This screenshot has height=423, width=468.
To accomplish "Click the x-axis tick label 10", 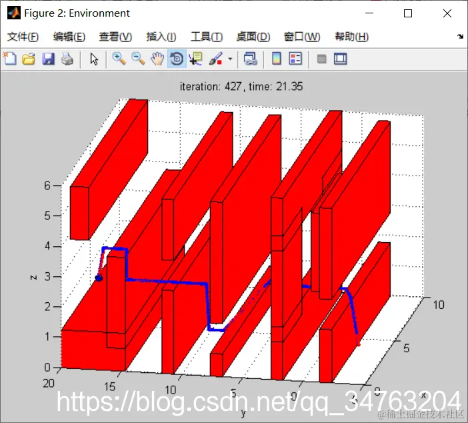I will click(x=439, y=305).
